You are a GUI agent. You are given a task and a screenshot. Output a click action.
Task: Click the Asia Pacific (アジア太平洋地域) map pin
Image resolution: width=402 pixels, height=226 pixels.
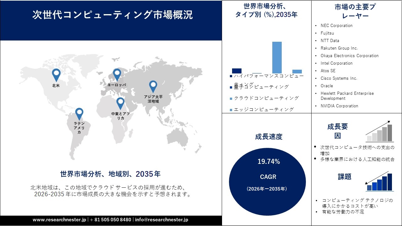coord(153,87)
